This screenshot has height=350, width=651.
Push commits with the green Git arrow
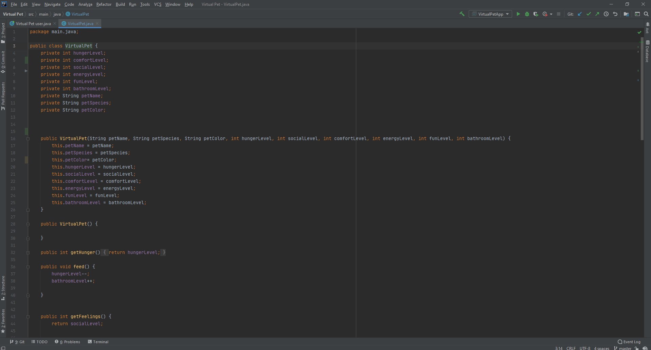597,14
